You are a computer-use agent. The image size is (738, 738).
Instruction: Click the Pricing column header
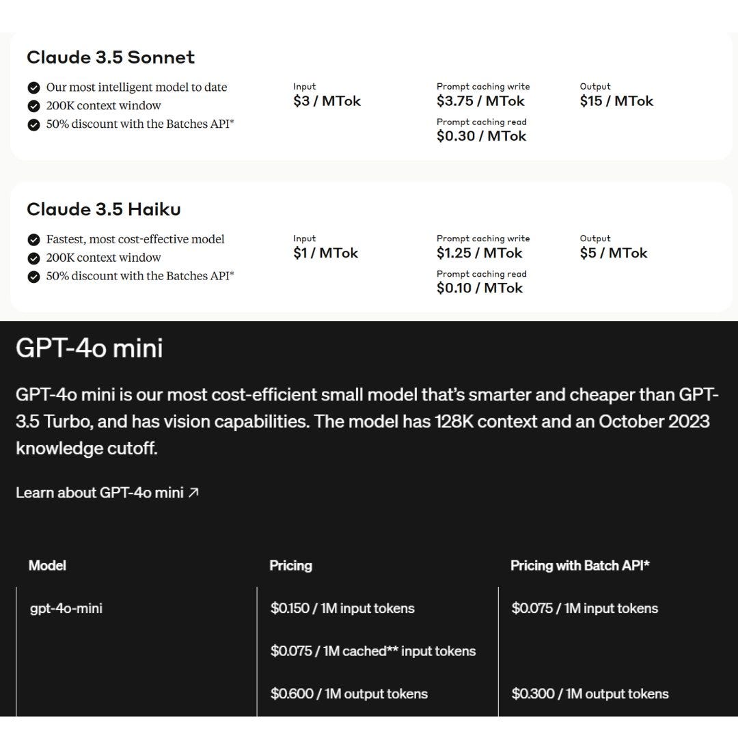pos(290,565)
